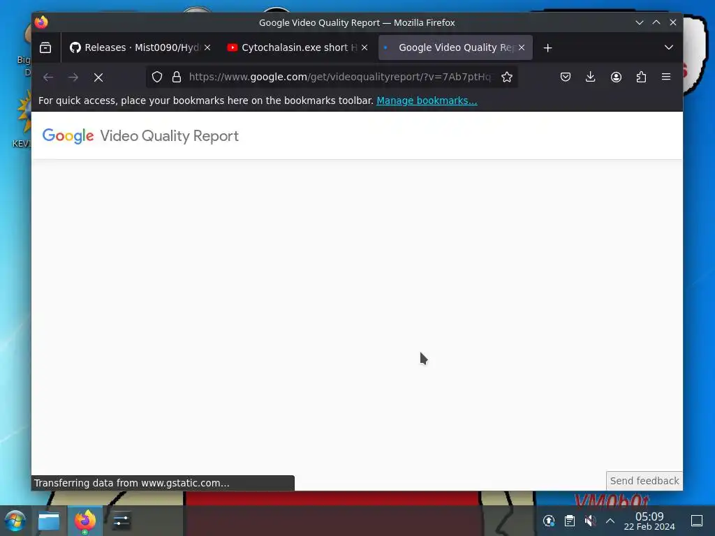Open the Downloads panel
This screenshot has height=536, width=715.
(x=591, y=77)
